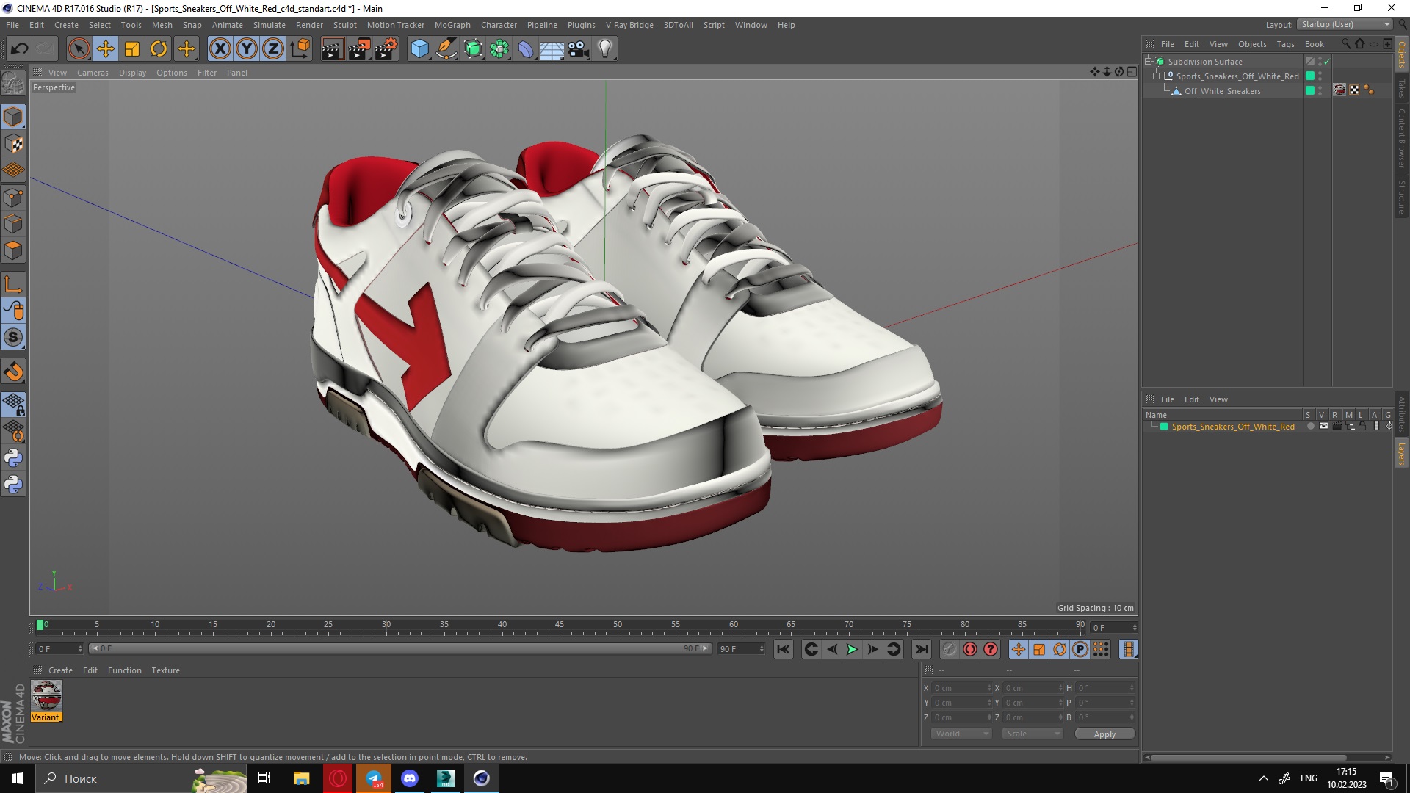The width and height of the screenshot is (1410, 793).
Task: Add a Light object
Action: (605, 49)
